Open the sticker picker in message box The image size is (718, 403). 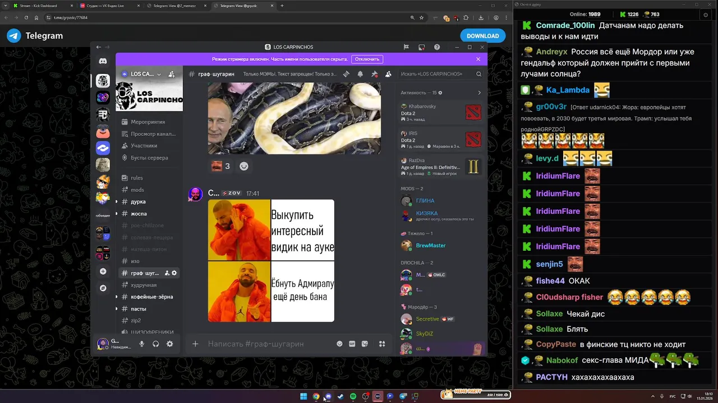(365, 344)
